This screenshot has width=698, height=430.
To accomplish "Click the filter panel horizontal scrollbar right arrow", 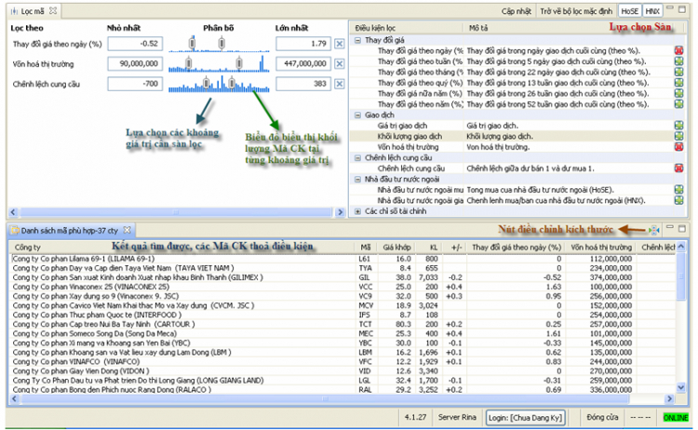I will (x=340, y=212).
